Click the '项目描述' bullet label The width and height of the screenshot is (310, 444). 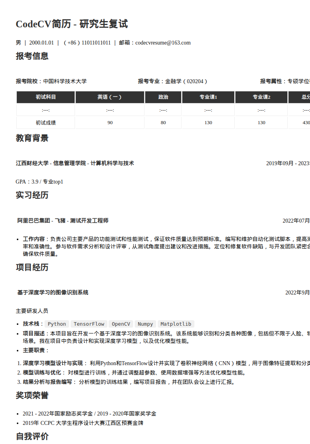34,333
